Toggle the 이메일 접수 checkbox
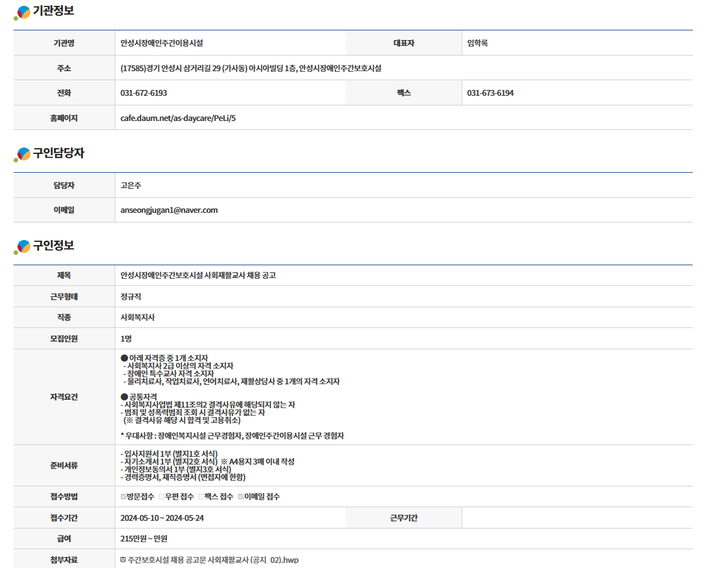720x568 pixels. click(x=241, y=496)
